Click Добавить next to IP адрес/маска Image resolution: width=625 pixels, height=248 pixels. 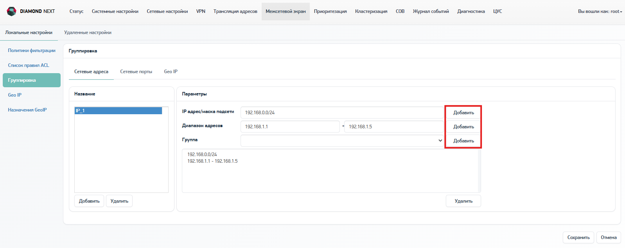tap(463, 113)
